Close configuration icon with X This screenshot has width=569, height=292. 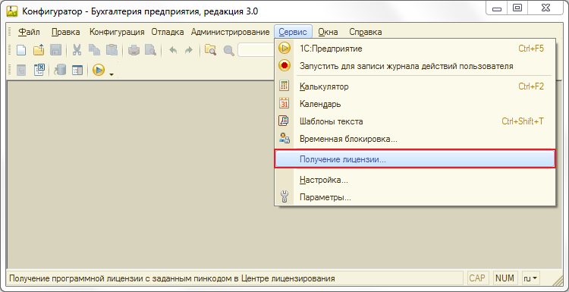point(39,70)
